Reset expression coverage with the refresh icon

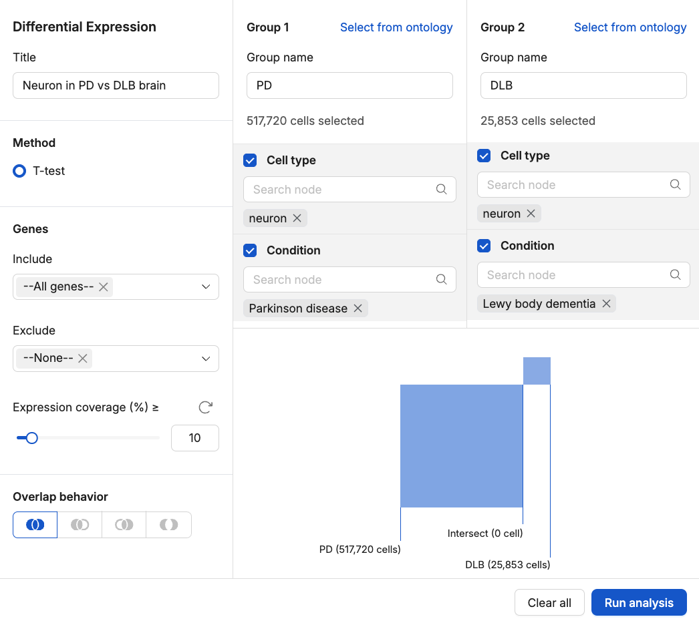[206, 407]
